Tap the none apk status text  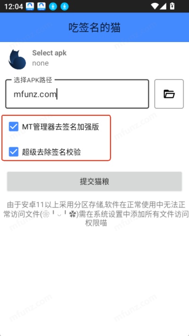point(40,63)
